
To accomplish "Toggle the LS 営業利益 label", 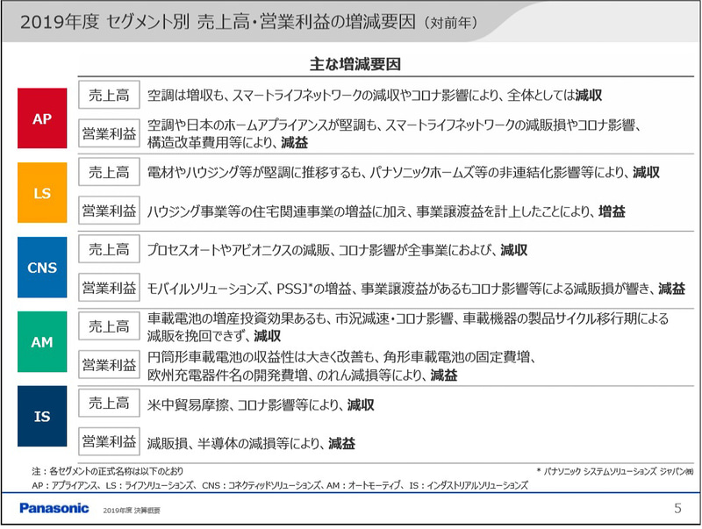I will coord(110,209).
